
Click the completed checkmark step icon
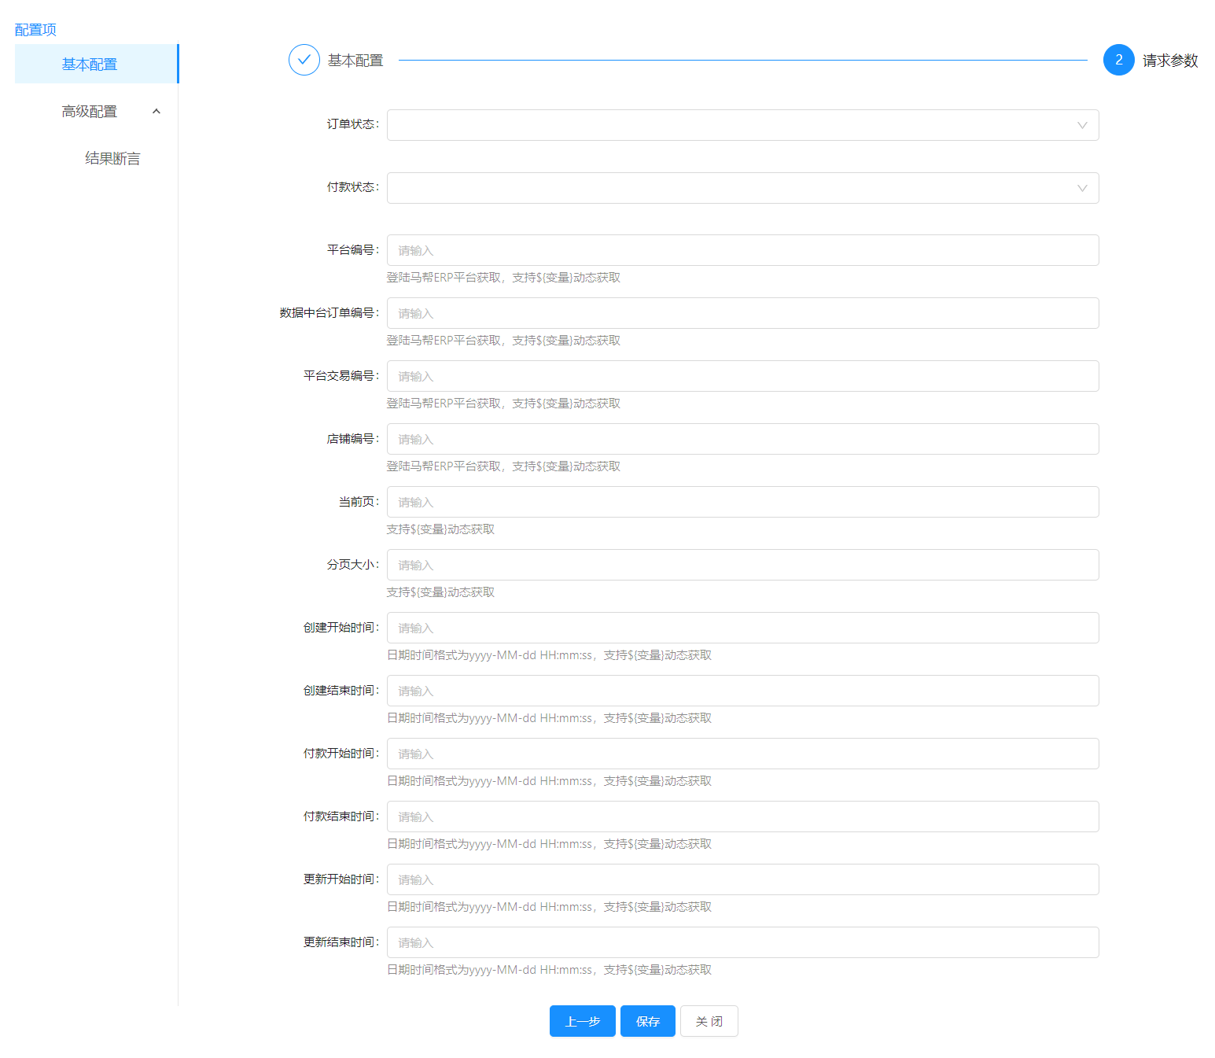[304, 60]
